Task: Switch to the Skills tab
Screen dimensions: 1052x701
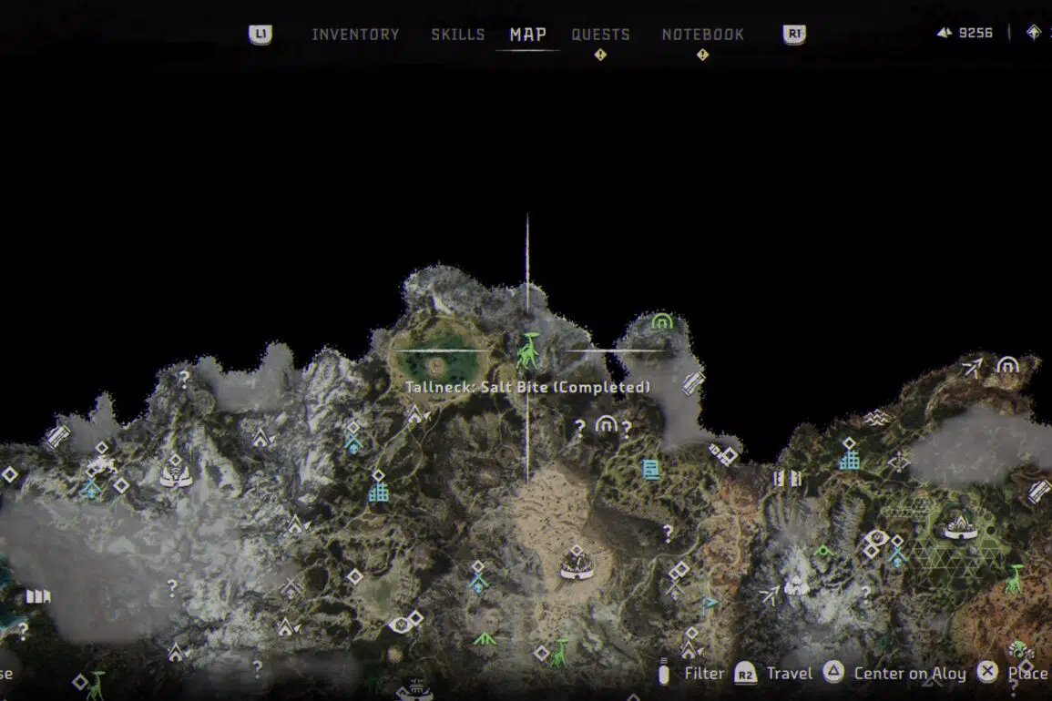Action: 457,35
